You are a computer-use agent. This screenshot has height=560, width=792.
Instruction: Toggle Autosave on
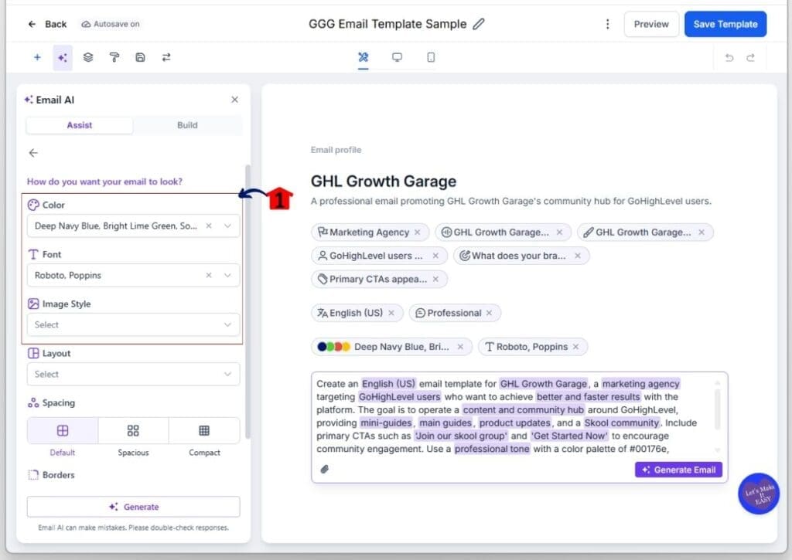pos(111,24)
